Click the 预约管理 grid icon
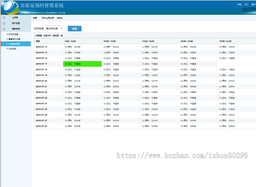The image size is (256, 187). pos(4,29)
